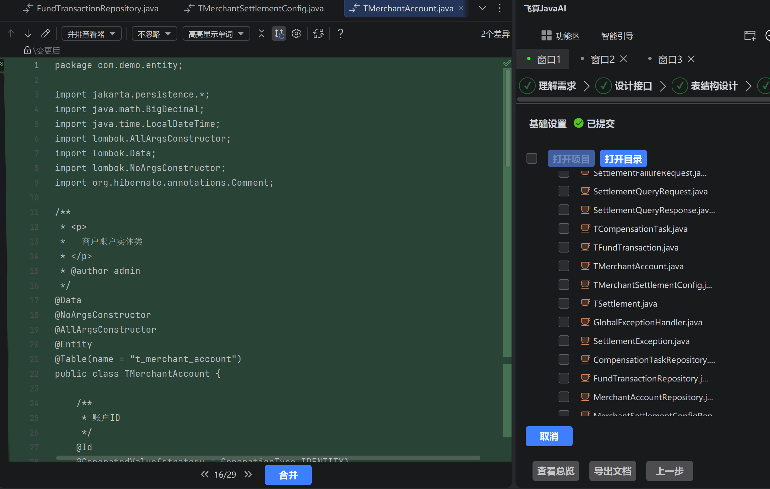The width and height of the screenshot is (770, 489).
Task: Open the 不忽略 whitespace dropdown
Action: point(154,34)
